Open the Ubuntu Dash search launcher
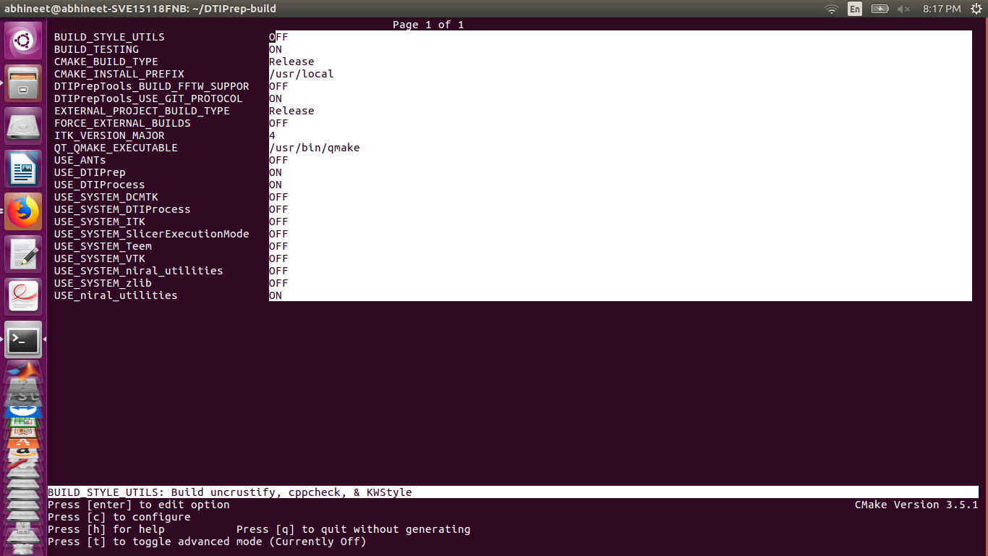 click(23, 41)
